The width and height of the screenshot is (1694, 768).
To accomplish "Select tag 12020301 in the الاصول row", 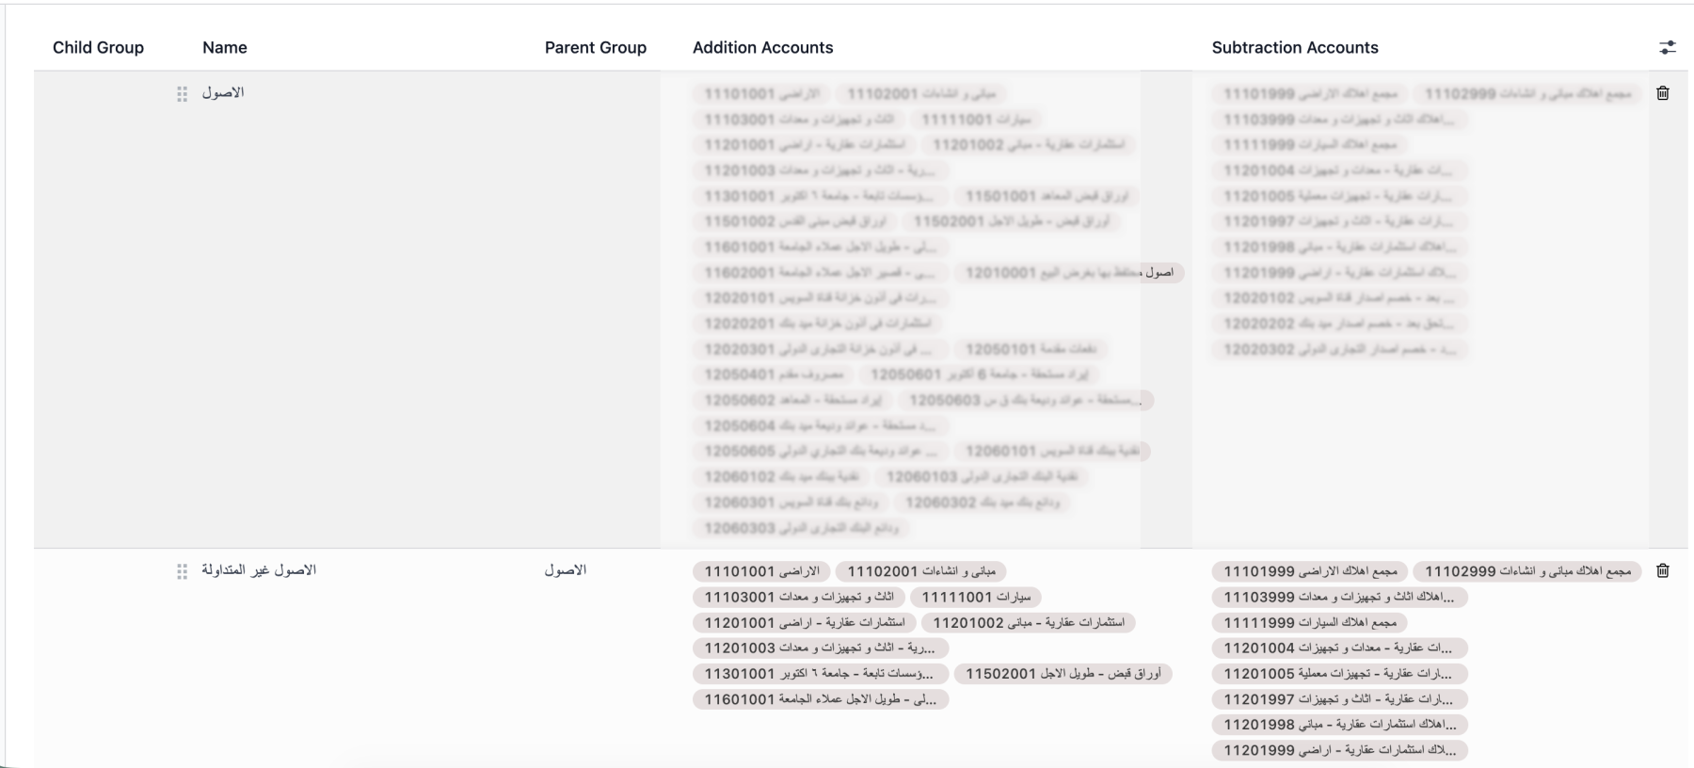I will coord(821,349).
